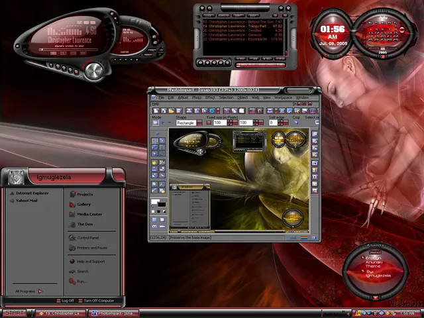
Task: Open the Projects folder in Start menu
Action: 85,194
